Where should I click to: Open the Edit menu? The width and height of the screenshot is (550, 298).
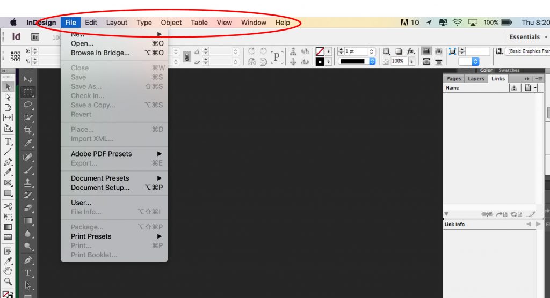[x=91, y=23]
